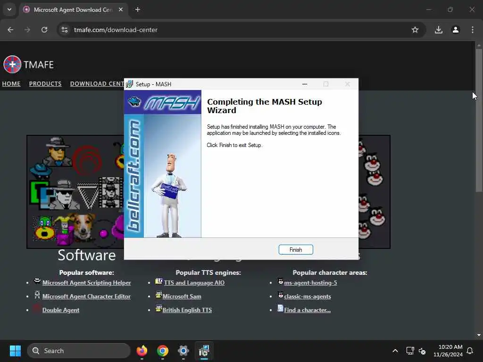This screenshot has height=362, width=483.
Task: Click icon beside ms-agent-hosting-5
Action: pos(281,281)
